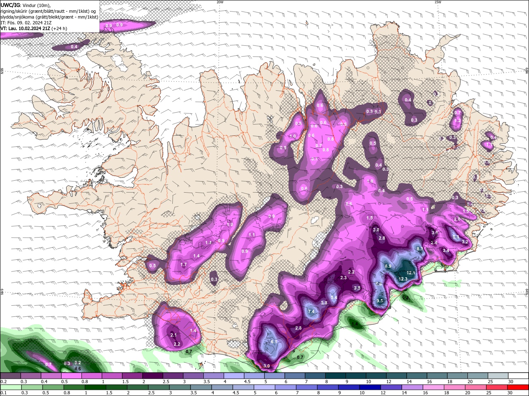The width and height of the screenshot is (529, 396).
Task: Select the red rain legend swatch labeled 30
Action: coord(518,387)
